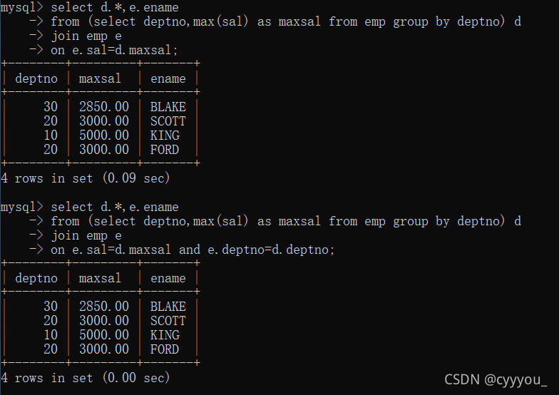Screen dimensions: 559x395
Task: Click the maxsal header of first table
Action: coord(100,78)
